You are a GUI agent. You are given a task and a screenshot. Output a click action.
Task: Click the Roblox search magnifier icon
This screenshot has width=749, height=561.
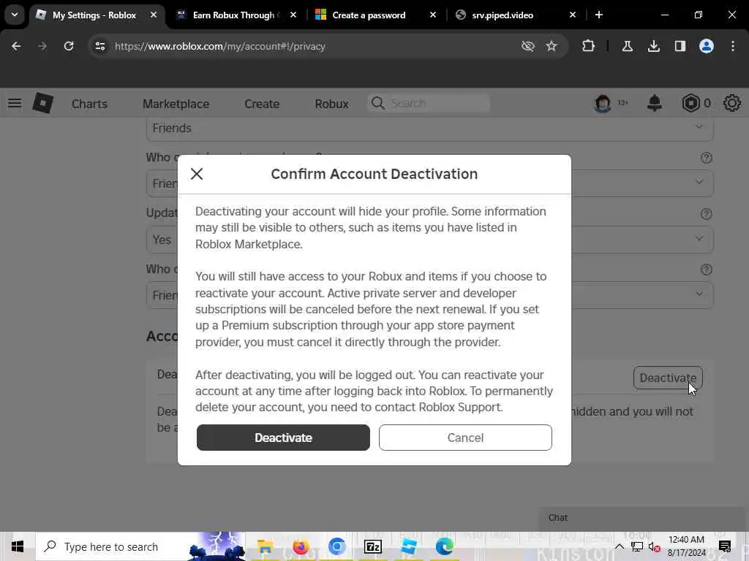tap(378, 103)
